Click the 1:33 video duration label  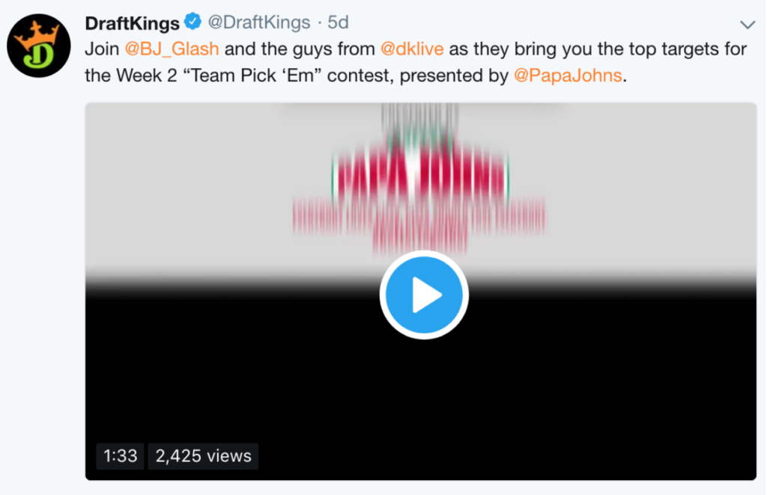[120, 455]
